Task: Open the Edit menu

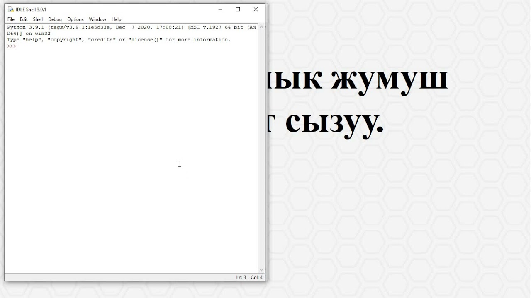Action: tap(24, 19)
